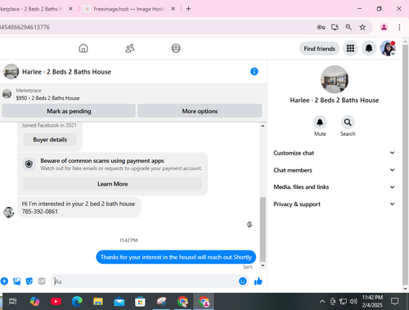The image size is (409, 310).
Task: Click chat scroll down arrow
Action: 263,266
